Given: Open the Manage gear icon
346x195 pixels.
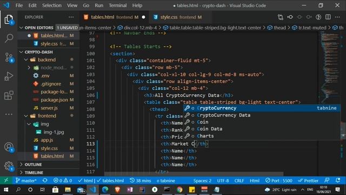Looking at the screenshot, I should (x=9, y=166).
